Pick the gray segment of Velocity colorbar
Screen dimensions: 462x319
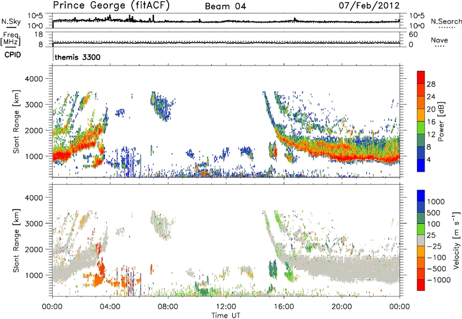click(x=421, y=240)
